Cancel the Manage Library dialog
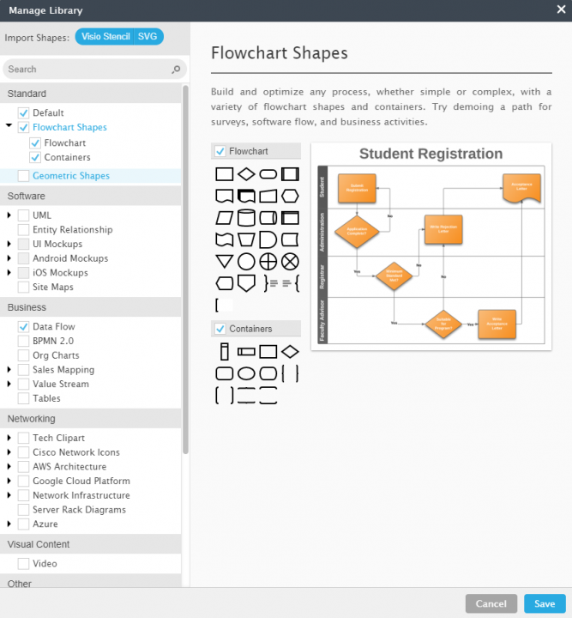This screenshot has width=572, height=618. (491, 603)
